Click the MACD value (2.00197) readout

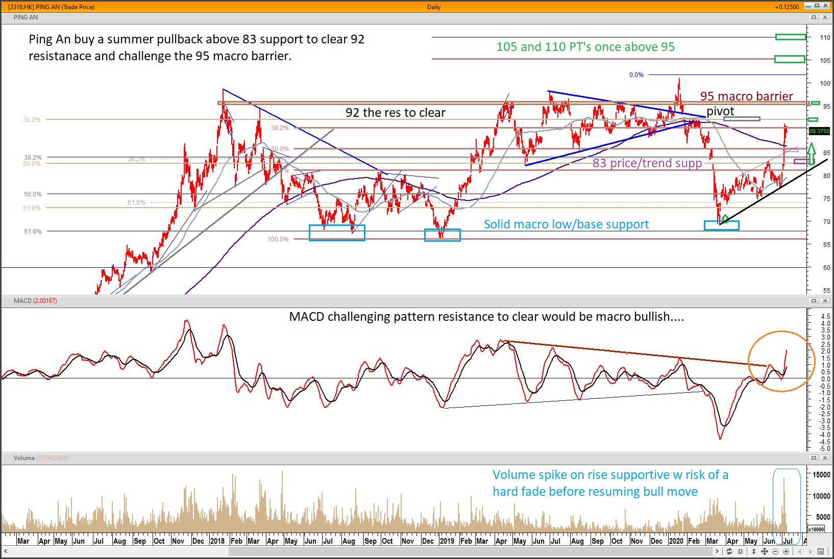[45, 301]
